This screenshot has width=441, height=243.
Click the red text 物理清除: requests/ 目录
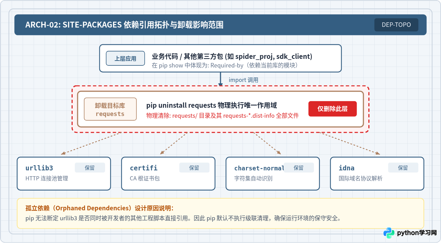tap(223, 116)
